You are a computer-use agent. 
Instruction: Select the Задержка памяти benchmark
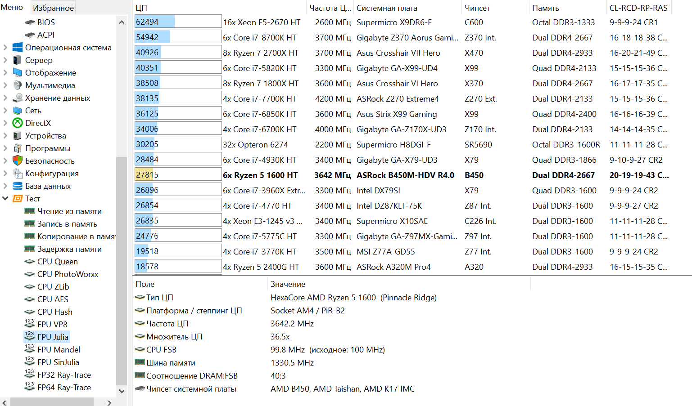(x=69, y=249)
